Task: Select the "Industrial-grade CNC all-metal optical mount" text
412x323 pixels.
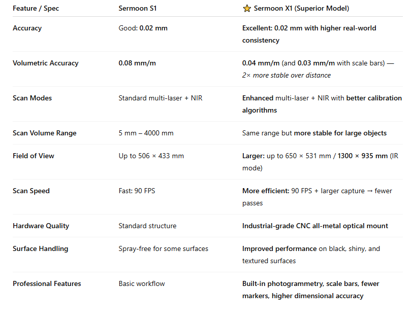Action: [x=315, y=226]
